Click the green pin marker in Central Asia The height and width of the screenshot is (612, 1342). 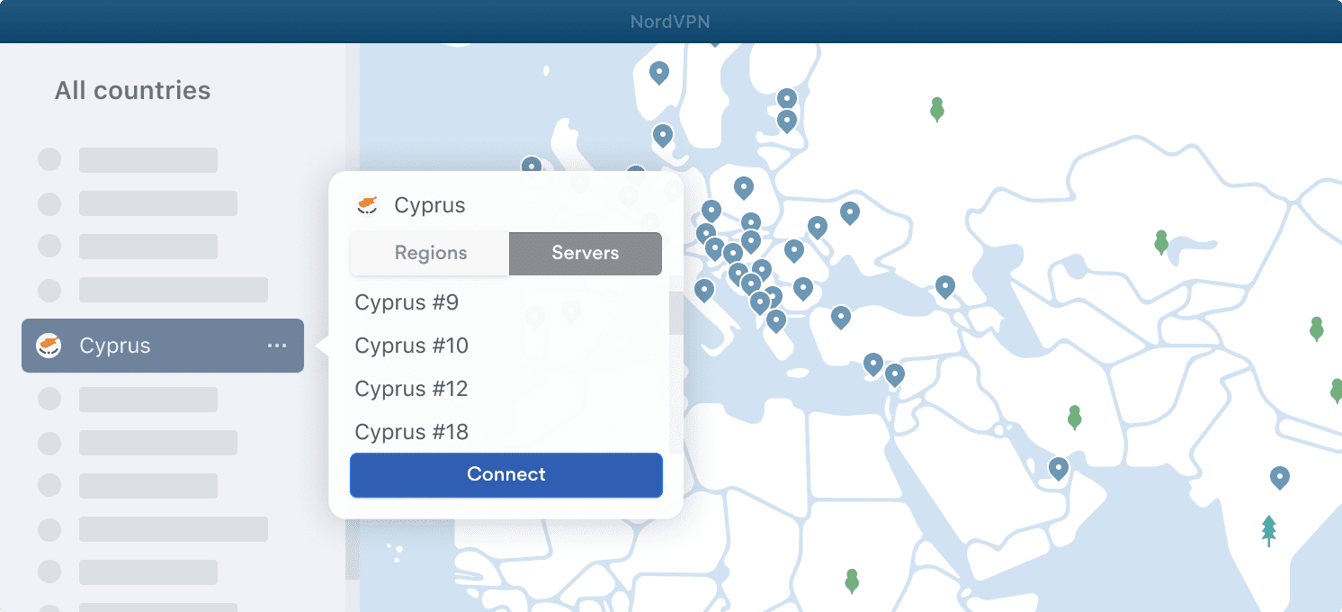(x=1161, y=241)
